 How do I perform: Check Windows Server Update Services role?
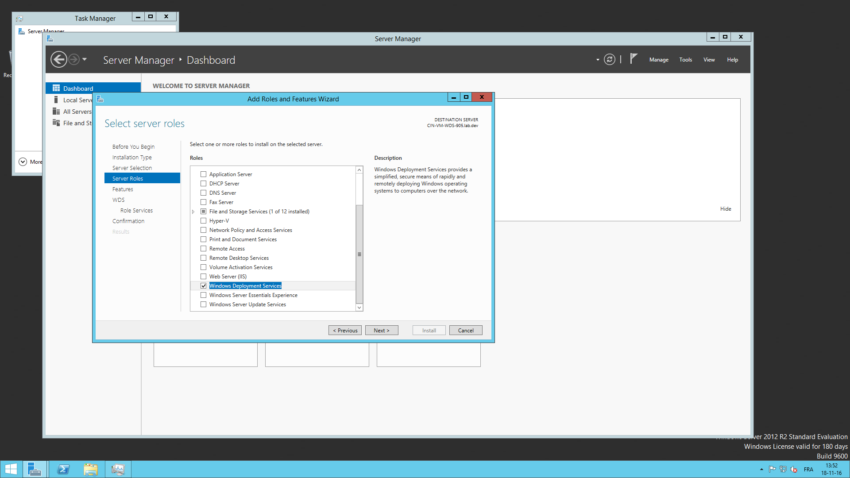(x=204, y=304)
